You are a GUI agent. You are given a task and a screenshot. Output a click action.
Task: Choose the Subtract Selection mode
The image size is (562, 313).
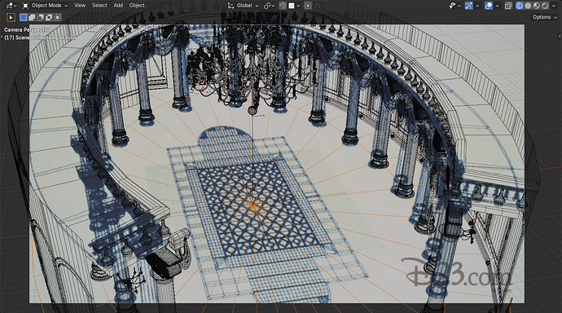coord(41,17)
